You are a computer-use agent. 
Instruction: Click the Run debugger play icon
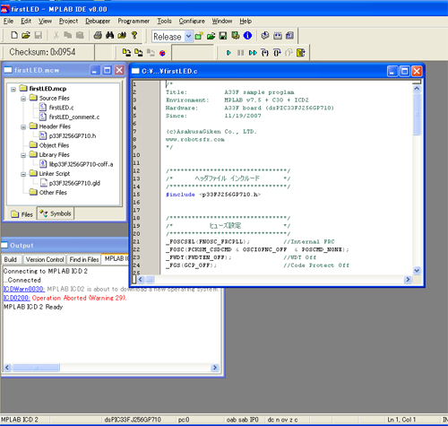pos(228,53)
